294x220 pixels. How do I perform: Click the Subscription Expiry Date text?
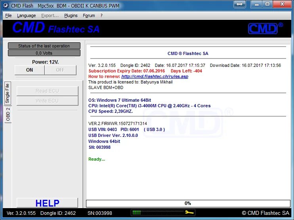pyautogui.click(x=127, y=71)
